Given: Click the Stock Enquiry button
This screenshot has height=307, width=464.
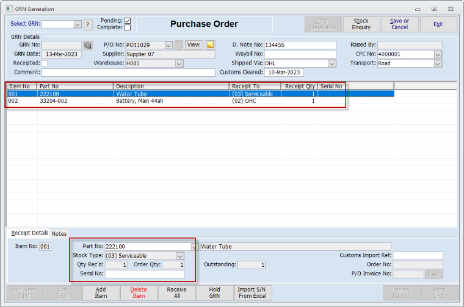Looking at the screenshot, I should click(x=361, y=24).
